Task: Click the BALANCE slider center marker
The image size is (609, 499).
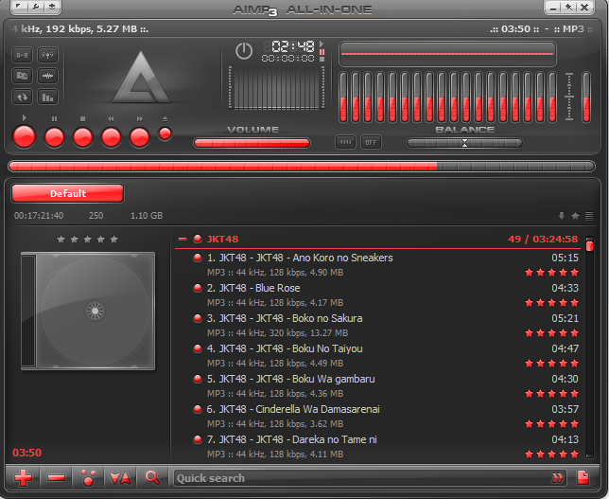Action: (465, 143)
